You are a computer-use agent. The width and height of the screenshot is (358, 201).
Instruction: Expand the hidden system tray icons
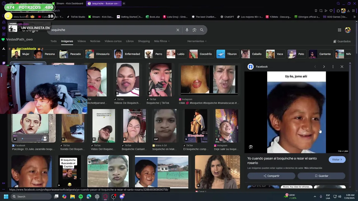(x=315, y=197)
